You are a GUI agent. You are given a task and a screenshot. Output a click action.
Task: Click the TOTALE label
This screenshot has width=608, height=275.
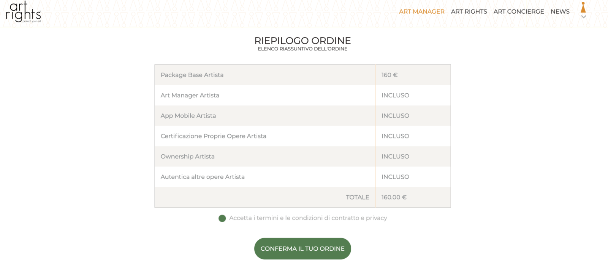(358, 197)
